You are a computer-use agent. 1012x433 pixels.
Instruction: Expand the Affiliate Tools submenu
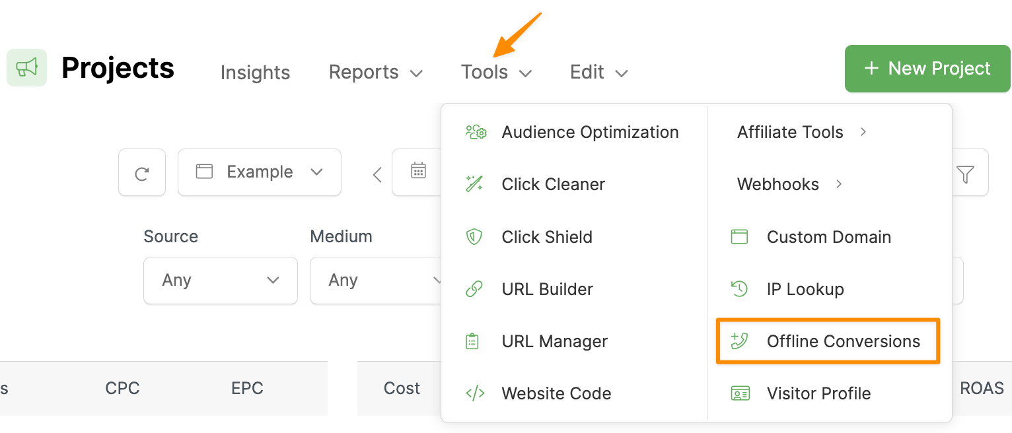coord(801,132)
